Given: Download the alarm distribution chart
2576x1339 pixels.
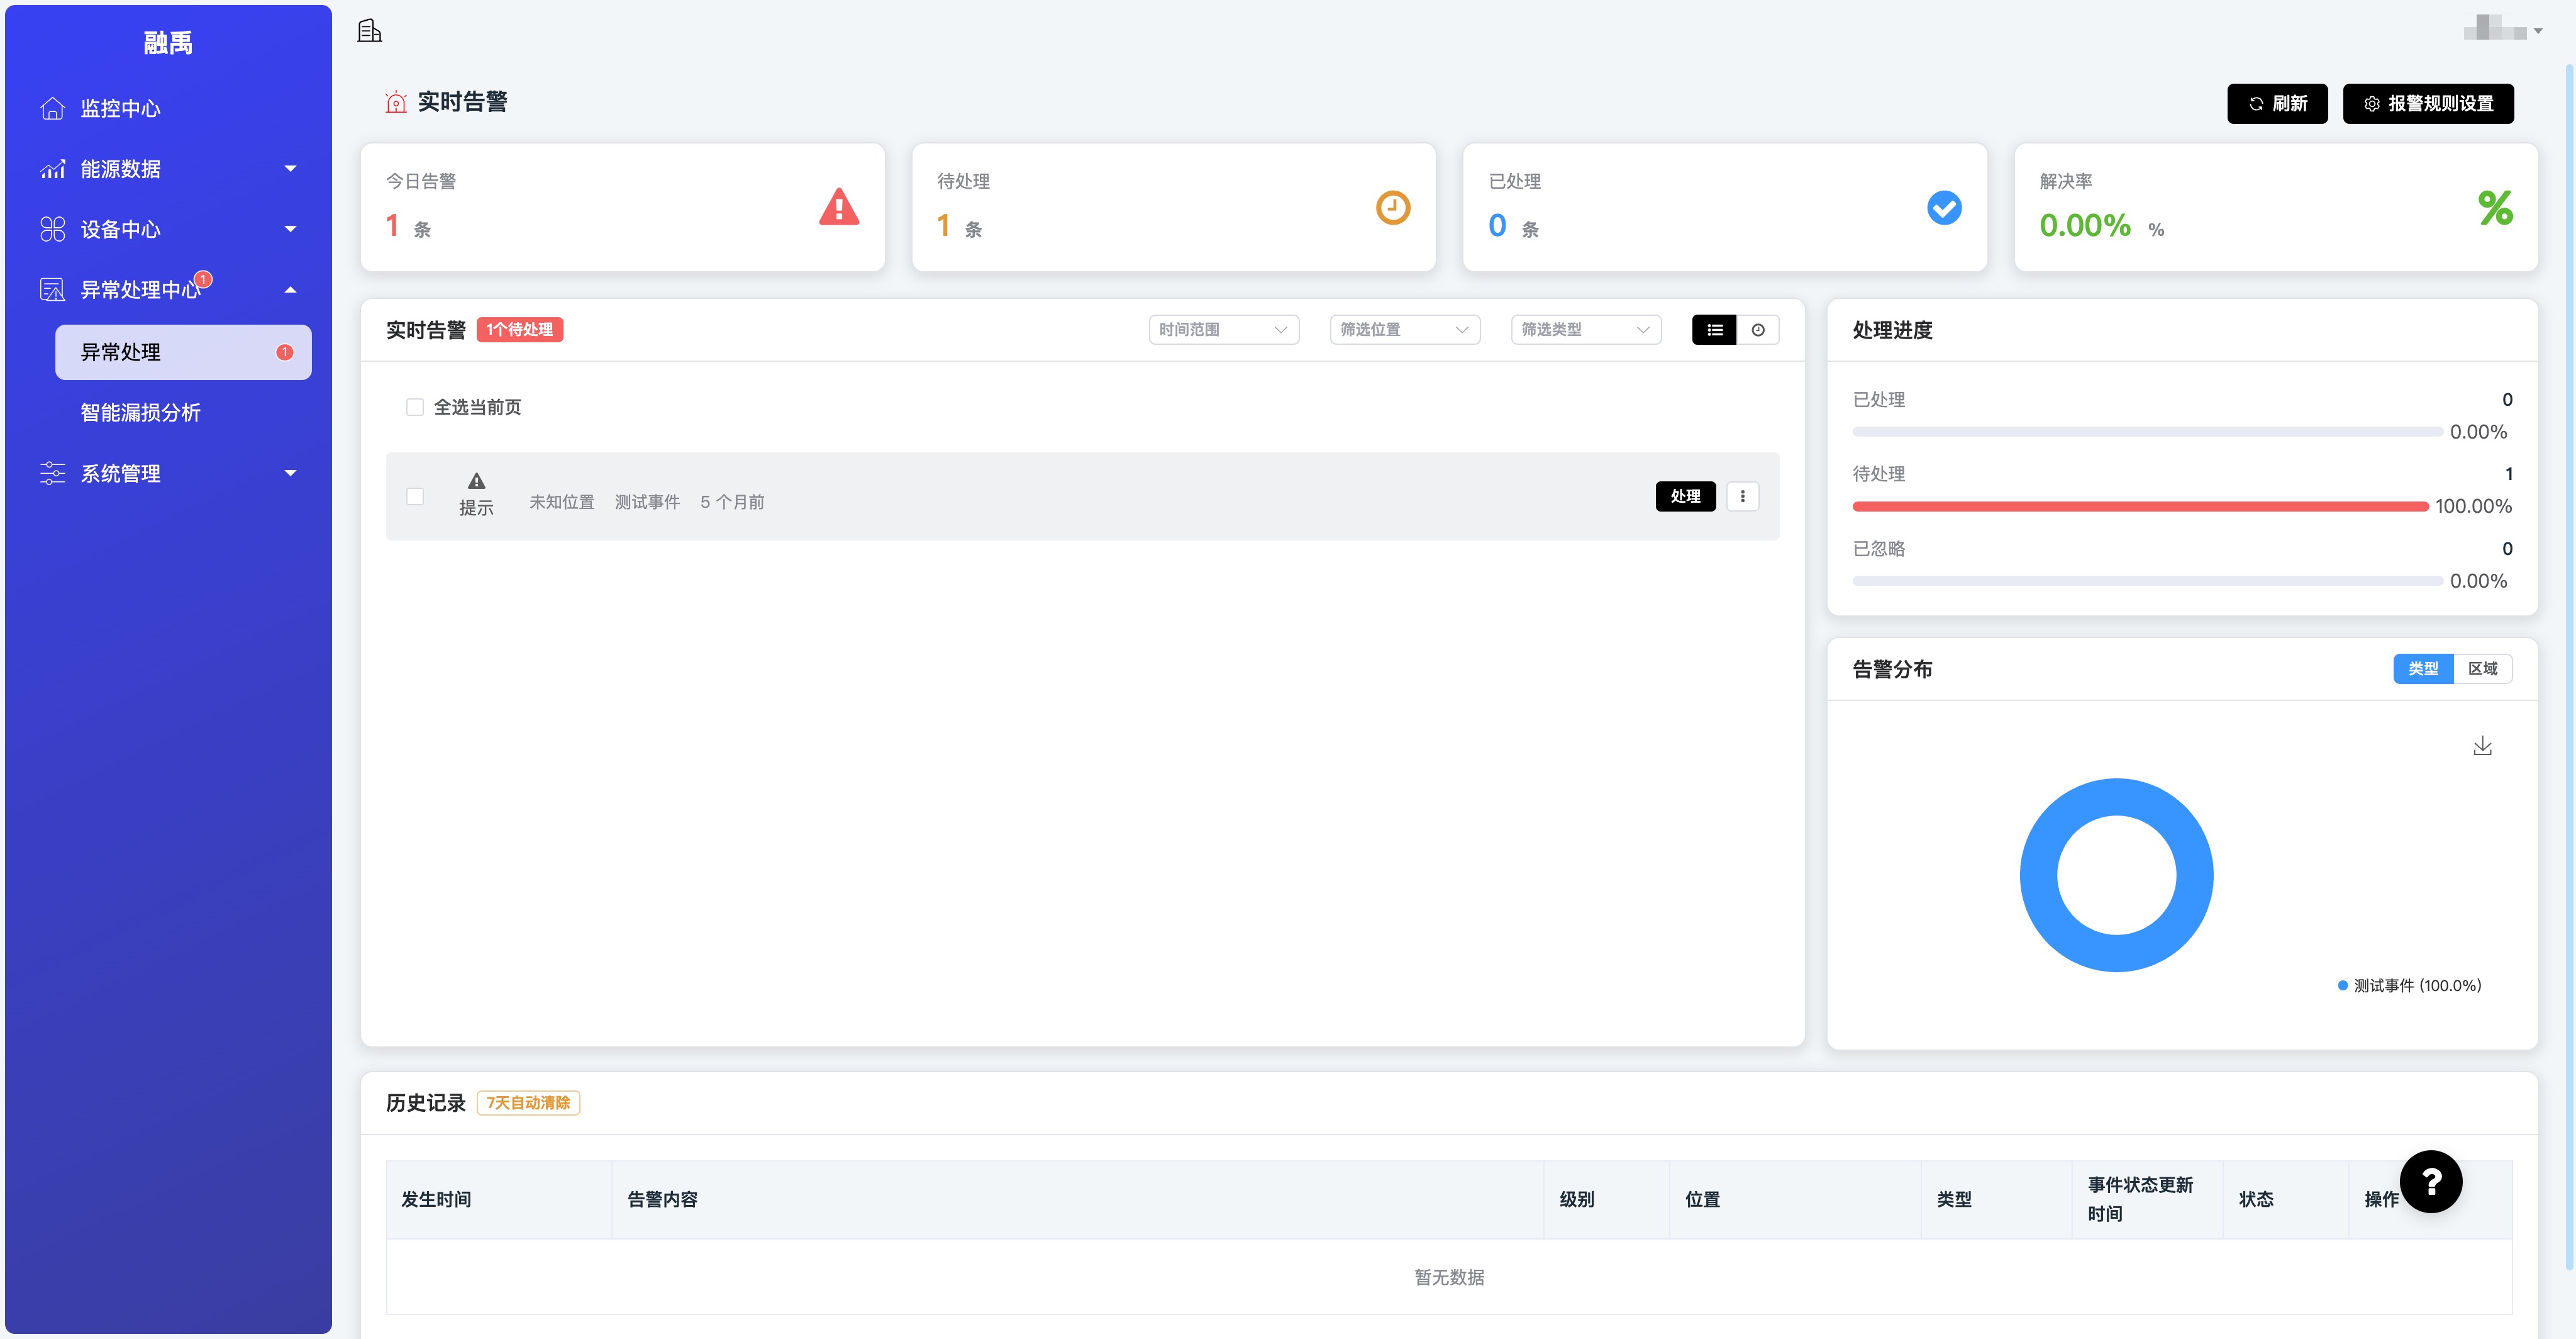Looking at the screenshot, I should pos(2482,746).
